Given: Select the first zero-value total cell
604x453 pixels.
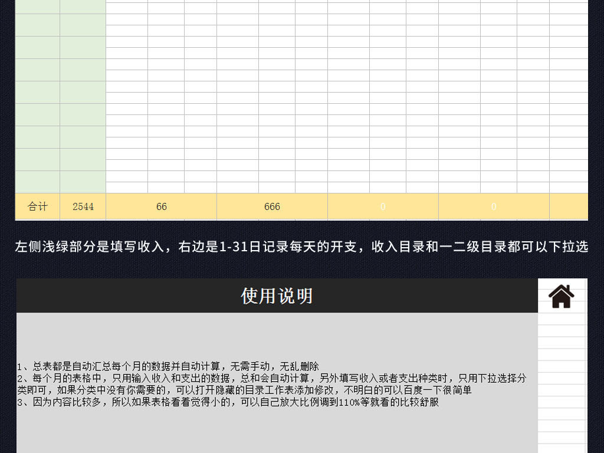Looking at the screenshot, I should pyautogui.click(x=383, y=206).
